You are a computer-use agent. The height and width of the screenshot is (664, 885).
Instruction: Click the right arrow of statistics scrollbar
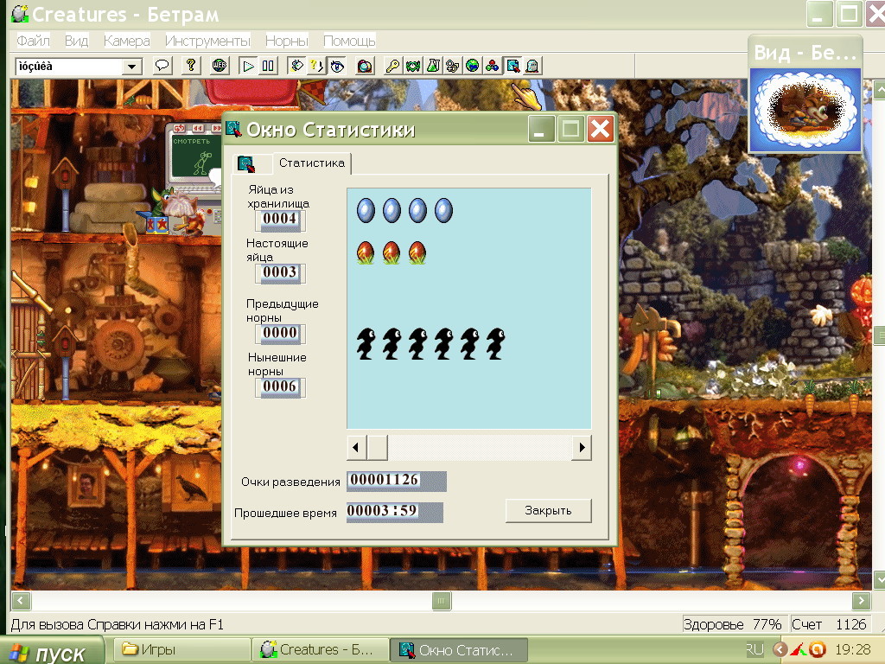[582, 448]
